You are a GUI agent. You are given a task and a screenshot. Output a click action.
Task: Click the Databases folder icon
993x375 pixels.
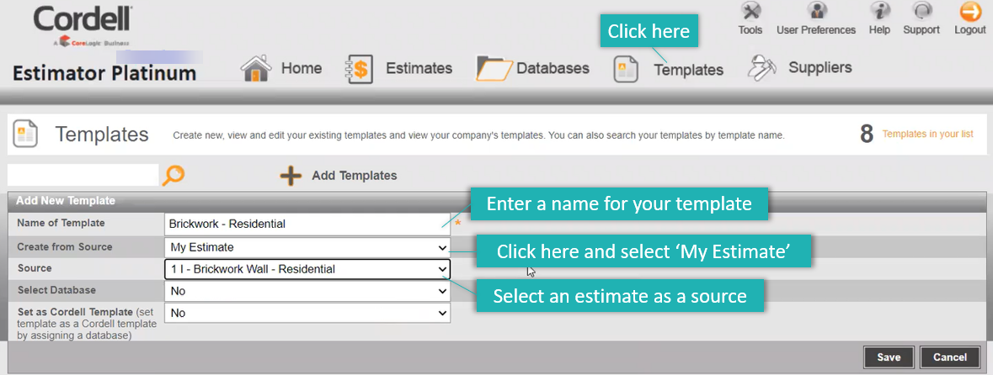494,69
